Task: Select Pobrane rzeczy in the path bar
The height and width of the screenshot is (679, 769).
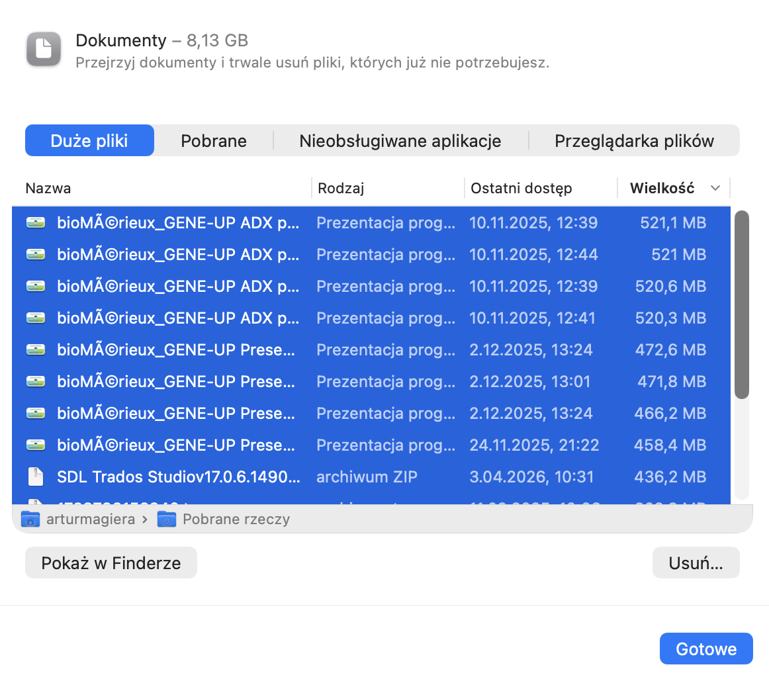Action: click(x=236, y=519)
